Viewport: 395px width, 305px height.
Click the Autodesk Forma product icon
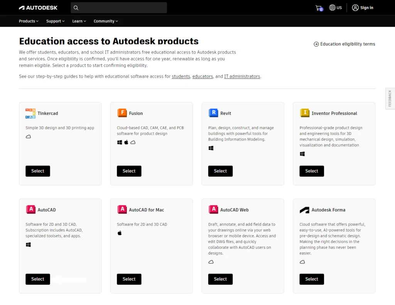pos(304,210)
